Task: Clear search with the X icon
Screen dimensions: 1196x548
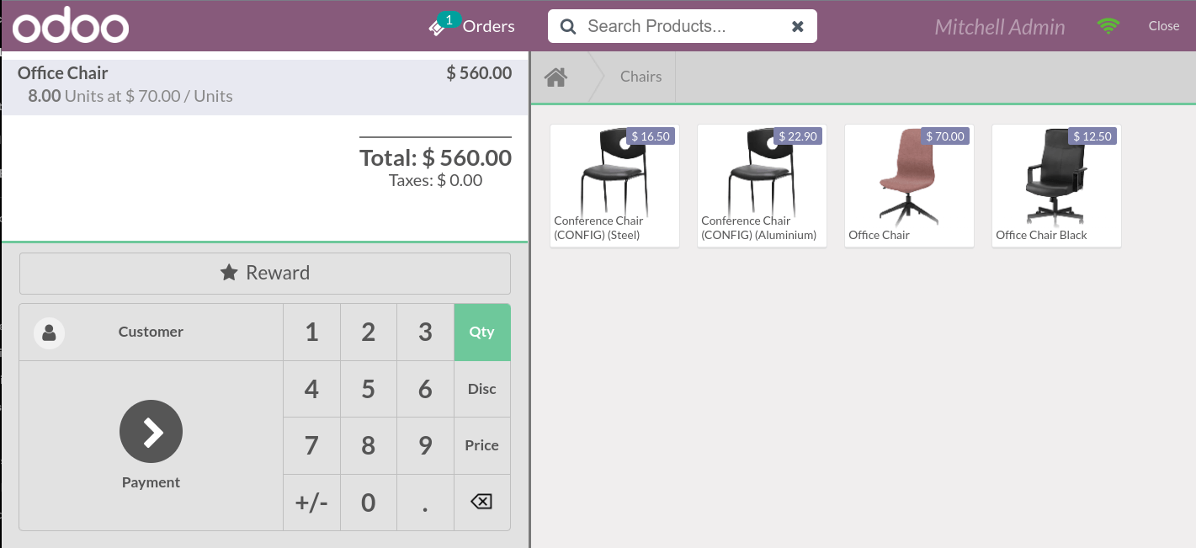Action: tap(797, 27)
